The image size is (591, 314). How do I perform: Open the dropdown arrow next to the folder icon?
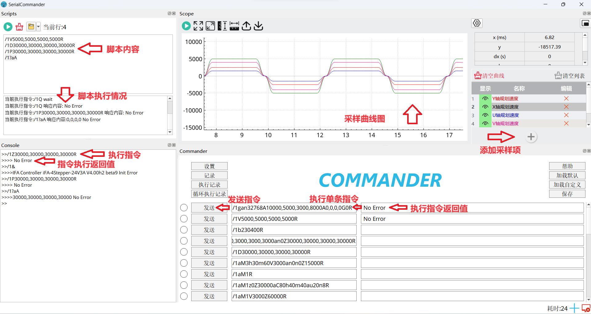tap(38, 27)
